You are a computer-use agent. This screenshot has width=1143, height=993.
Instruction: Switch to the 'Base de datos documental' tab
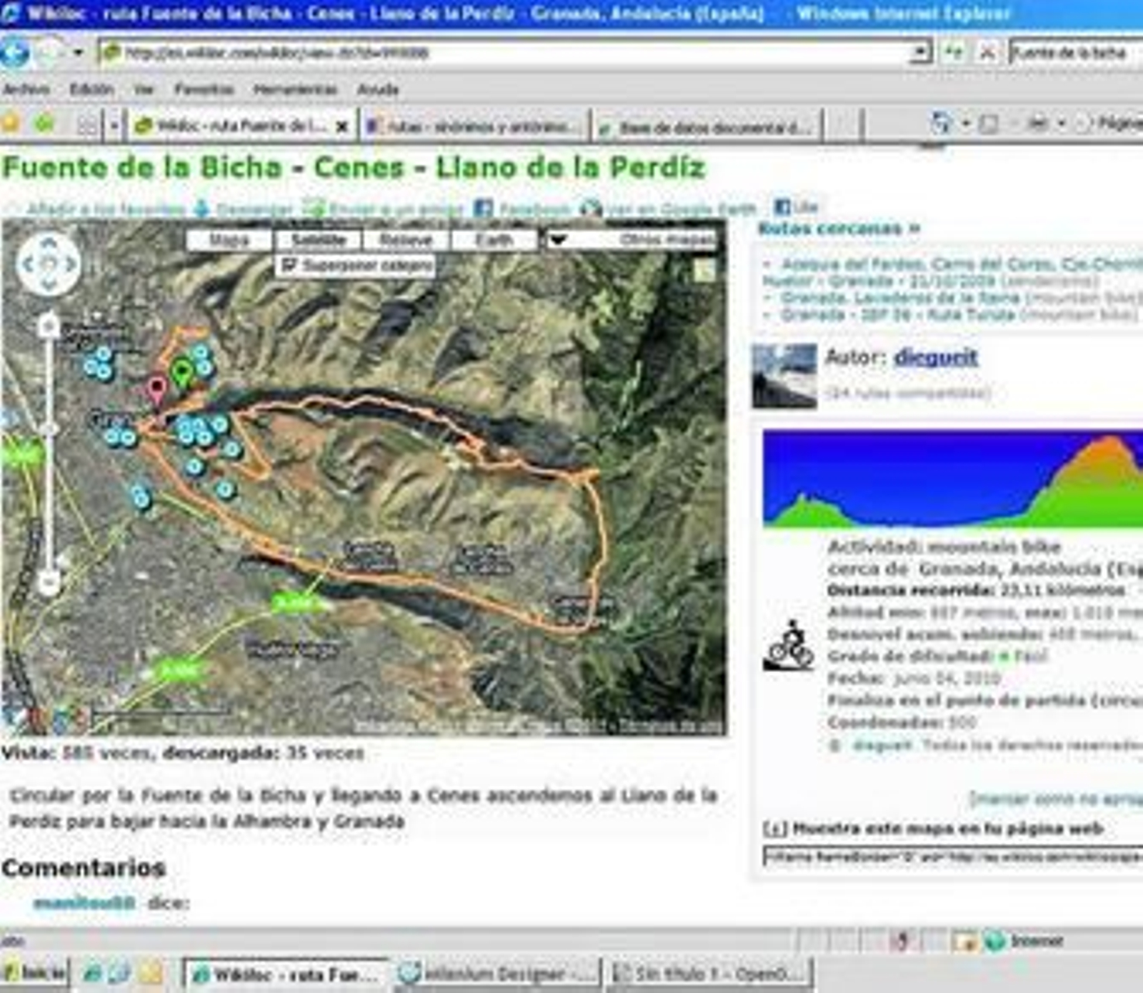[x=708, y=127]
